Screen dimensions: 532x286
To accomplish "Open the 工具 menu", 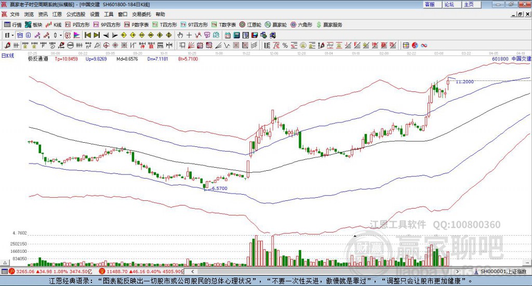I will coord(109,14).
